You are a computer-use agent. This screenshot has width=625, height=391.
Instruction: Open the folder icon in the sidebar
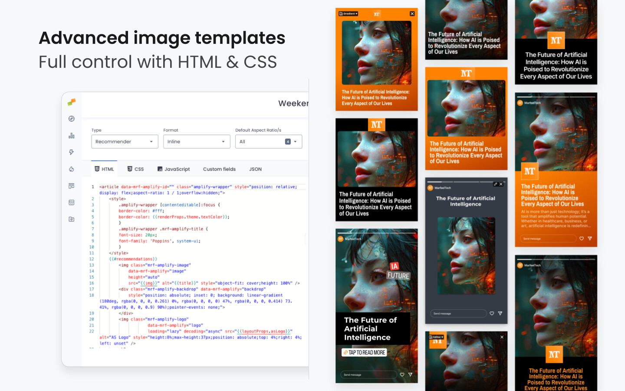click(72, 219)
